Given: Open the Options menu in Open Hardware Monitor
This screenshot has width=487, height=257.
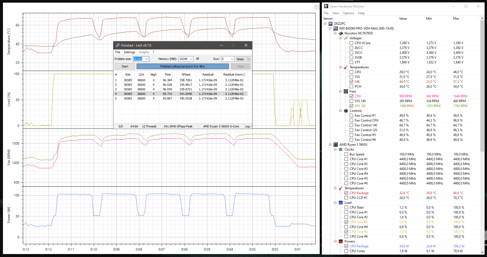Looking at the screenshot, I should tap(348, 13).
